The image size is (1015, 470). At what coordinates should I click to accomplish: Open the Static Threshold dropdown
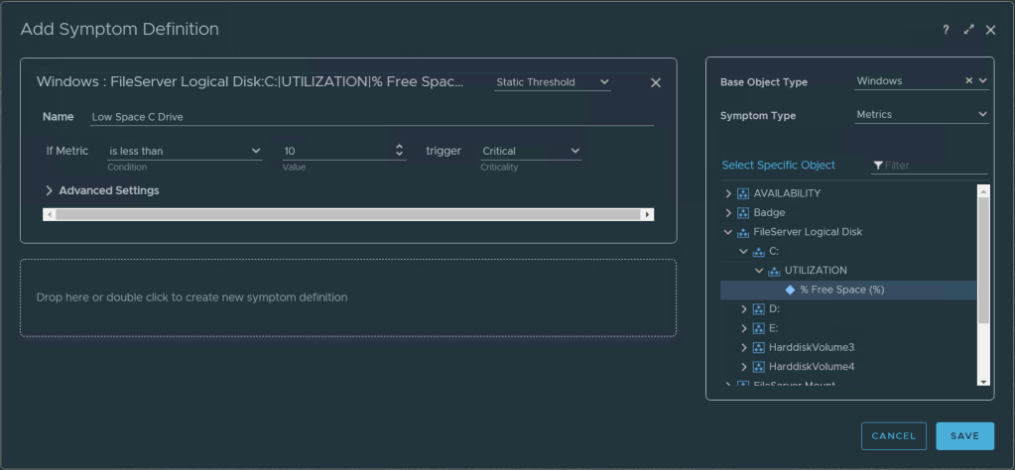[x=553, y=82]
